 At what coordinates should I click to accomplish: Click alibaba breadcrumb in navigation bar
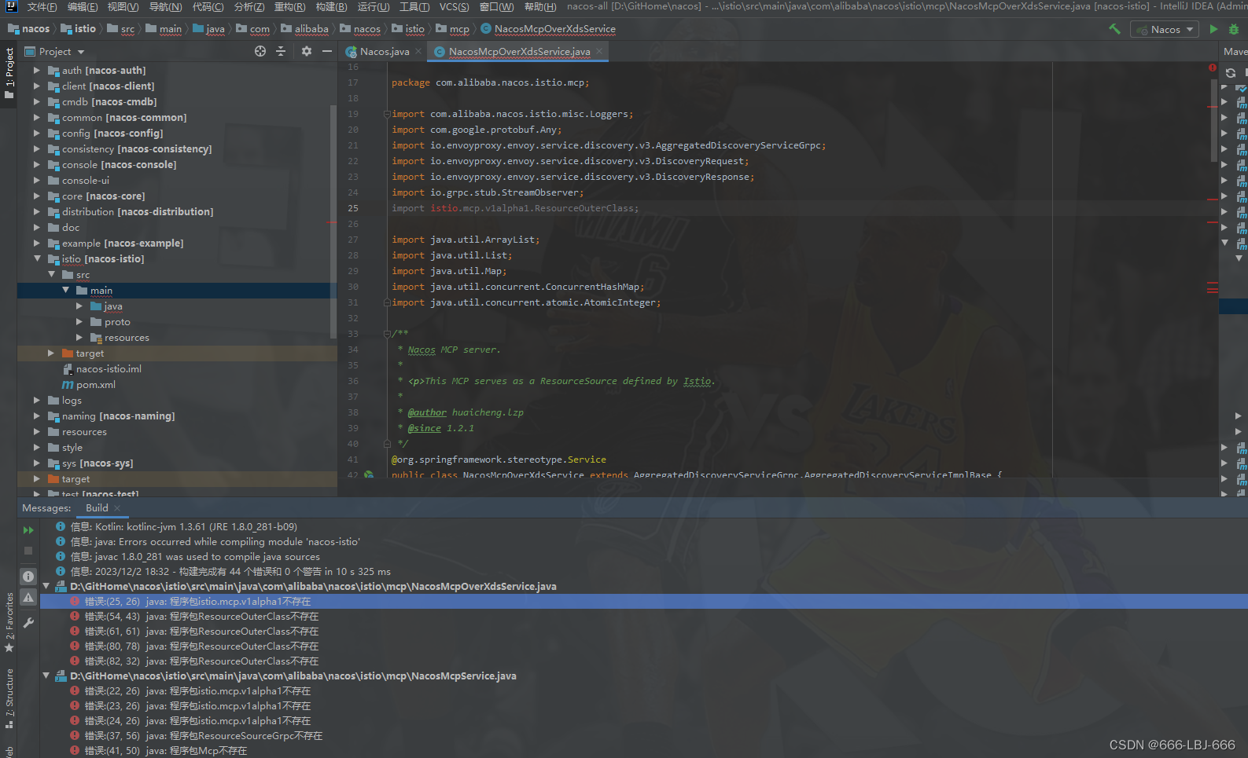305,29
